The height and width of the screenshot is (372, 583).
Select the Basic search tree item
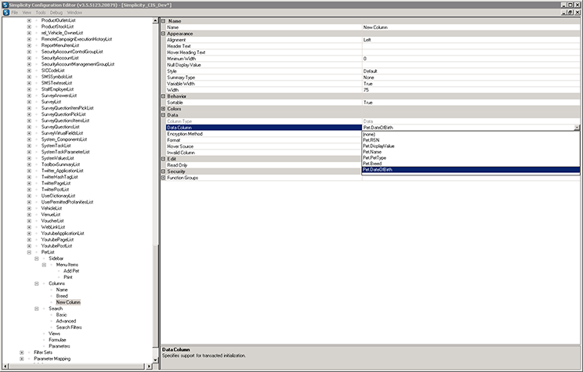coord(61,315)
